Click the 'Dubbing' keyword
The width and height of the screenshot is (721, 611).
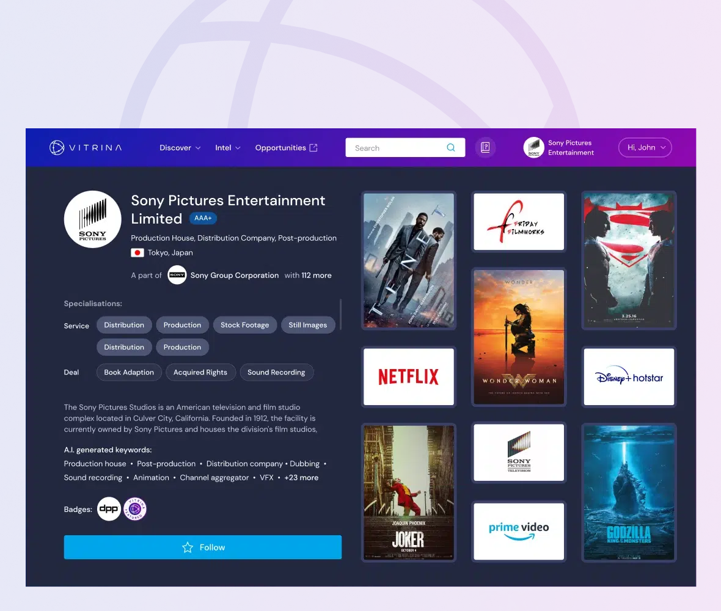coord(304,463)
